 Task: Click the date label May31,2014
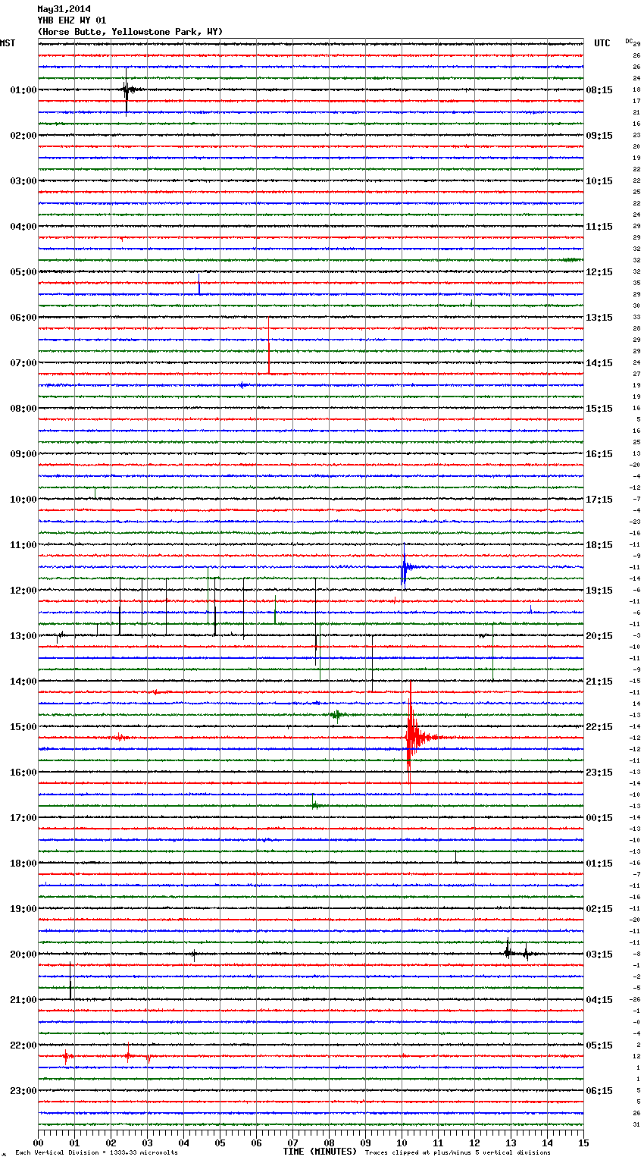pos(64,10)
